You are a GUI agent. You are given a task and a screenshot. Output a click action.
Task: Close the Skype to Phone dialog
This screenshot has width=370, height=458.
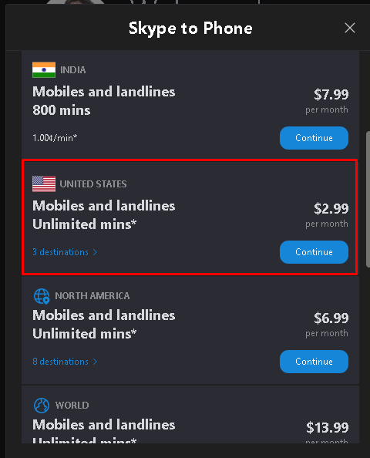pos(349,28)
